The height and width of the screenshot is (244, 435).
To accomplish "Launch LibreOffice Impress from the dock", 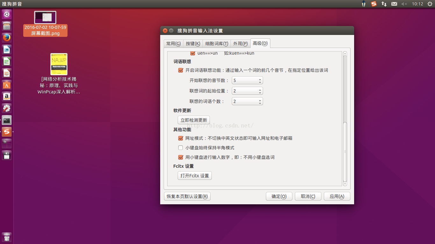I will (x=7, y=73).
